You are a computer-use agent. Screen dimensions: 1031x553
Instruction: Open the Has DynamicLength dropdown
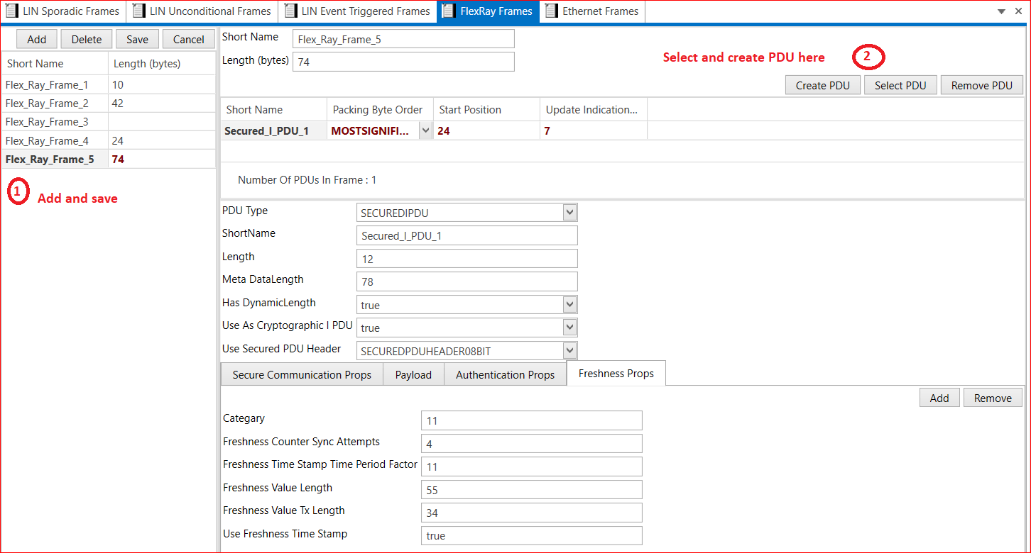(569, 304)
